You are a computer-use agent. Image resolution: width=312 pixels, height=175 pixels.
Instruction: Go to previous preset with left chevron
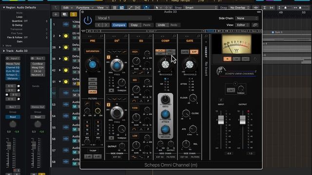click(x=98, y=25)
